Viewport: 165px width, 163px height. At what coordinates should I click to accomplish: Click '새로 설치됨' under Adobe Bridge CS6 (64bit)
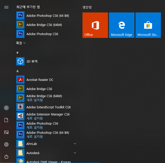coord(35,100)
